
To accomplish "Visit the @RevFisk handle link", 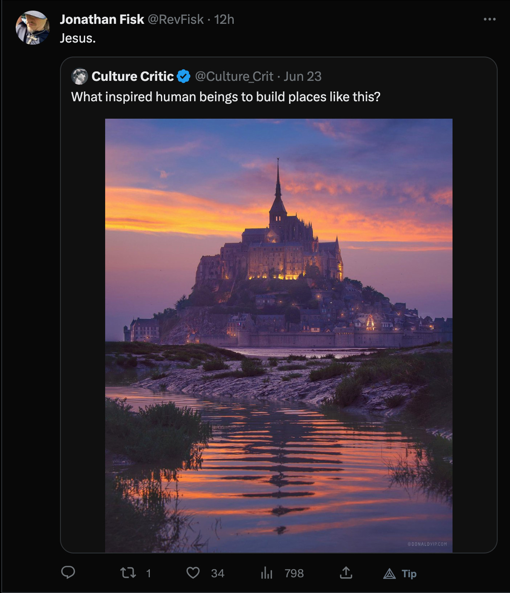I will pos(175,20).
